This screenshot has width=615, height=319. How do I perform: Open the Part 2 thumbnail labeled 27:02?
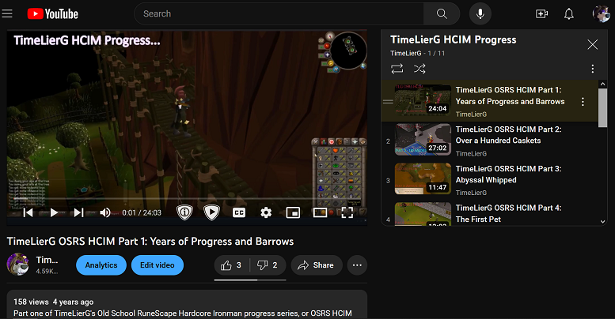(423, 140)
